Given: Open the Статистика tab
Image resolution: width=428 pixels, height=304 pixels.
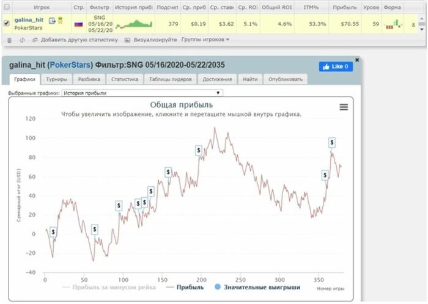Looking at the screenshot, I should [x=125, y=79].
